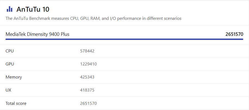Click the blue bar chart icon
249x110 pixels.
pyautogui.click(x=10, y=9)
